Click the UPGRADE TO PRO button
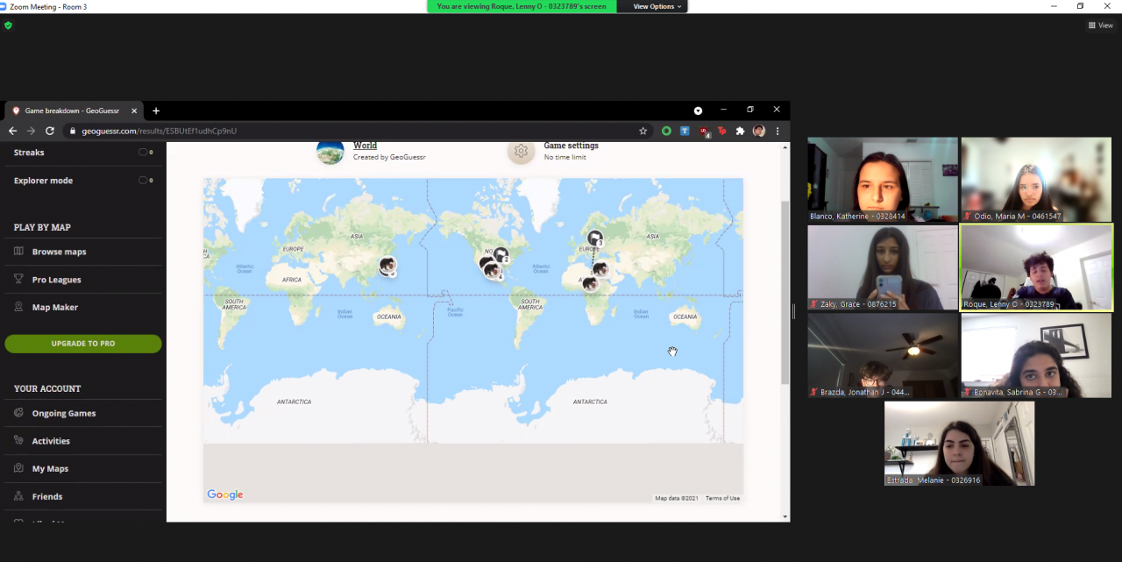 [x=83, y=344]
